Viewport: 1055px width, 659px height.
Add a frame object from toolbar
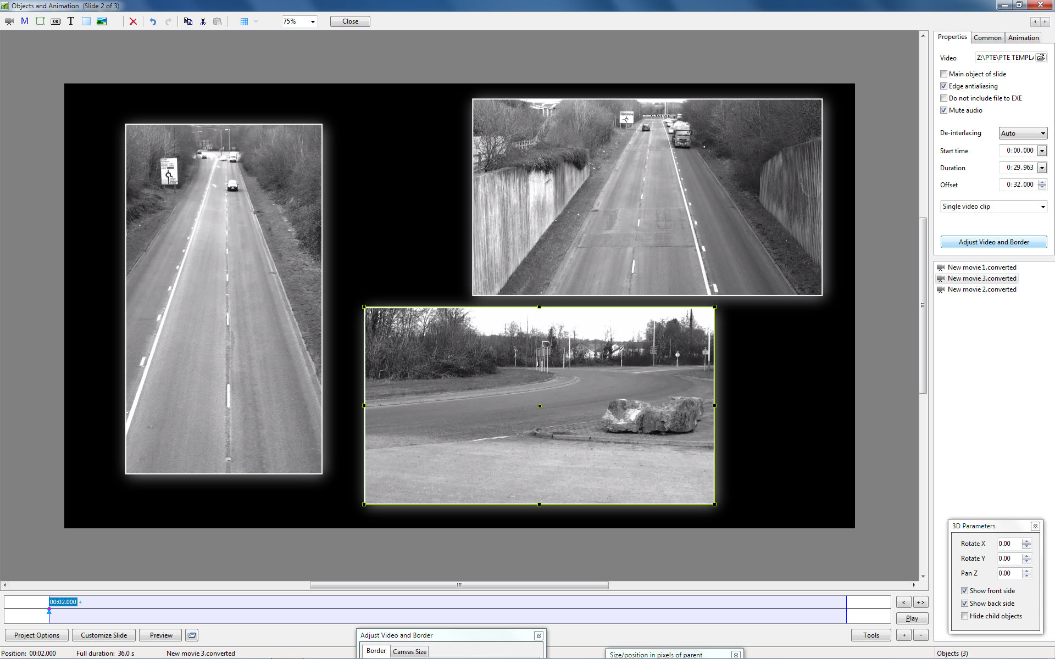click(40, 21)
